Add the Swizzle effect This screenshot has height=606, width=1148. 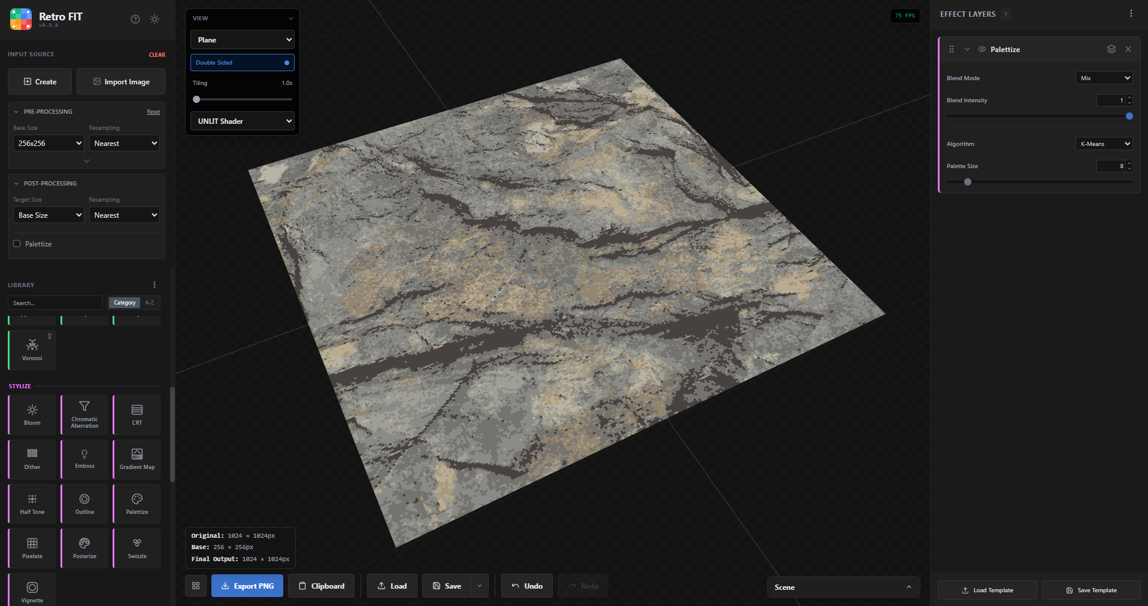[x=137, y=548]
